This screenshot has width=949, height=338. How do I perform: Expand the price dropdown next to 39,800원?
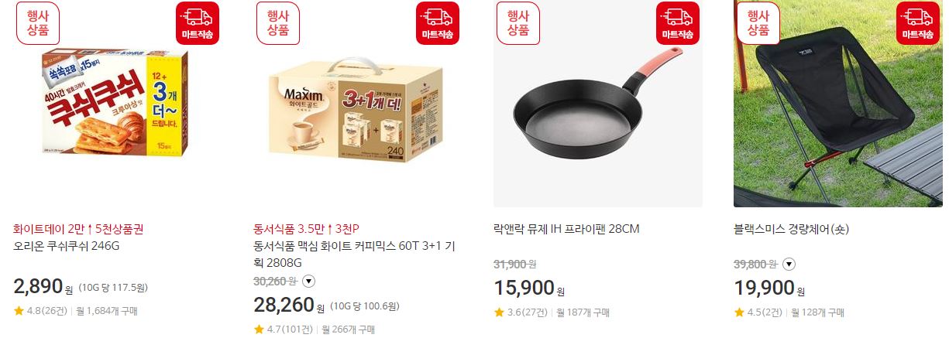[789, 265]
